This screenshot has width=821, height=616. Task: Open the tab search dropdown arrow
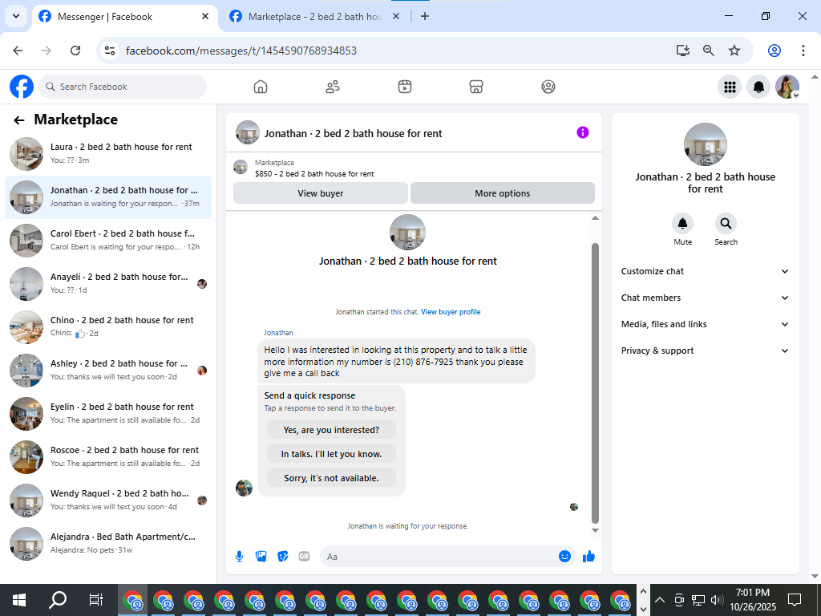tap(16, 16)
